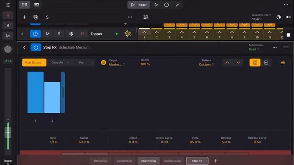Image resolution: width=294 pixels, height=165 pixels.
Task: Select the Topper track name
Action: (x=96, y=34)
